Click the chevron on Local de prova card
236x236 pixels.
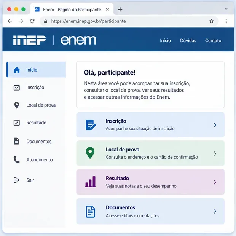coord(215,153)
